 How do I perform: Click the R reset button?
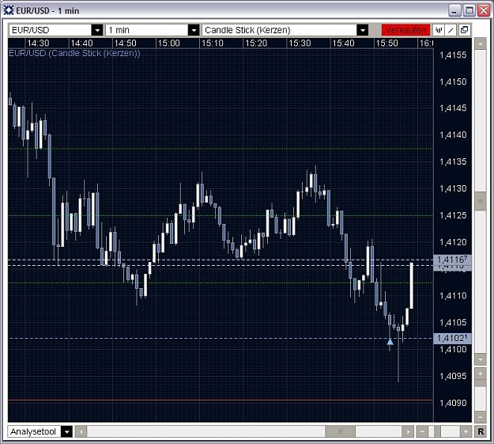pos(481,431)
